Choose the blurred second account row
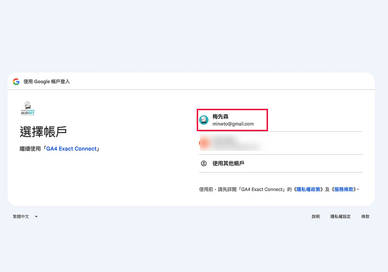 (281, 143)
